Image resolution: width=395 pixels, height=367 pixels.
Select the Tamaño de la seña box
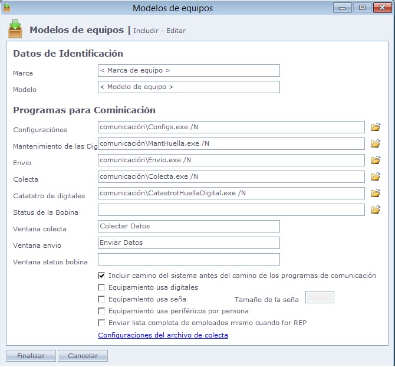(x=320, y=297)
